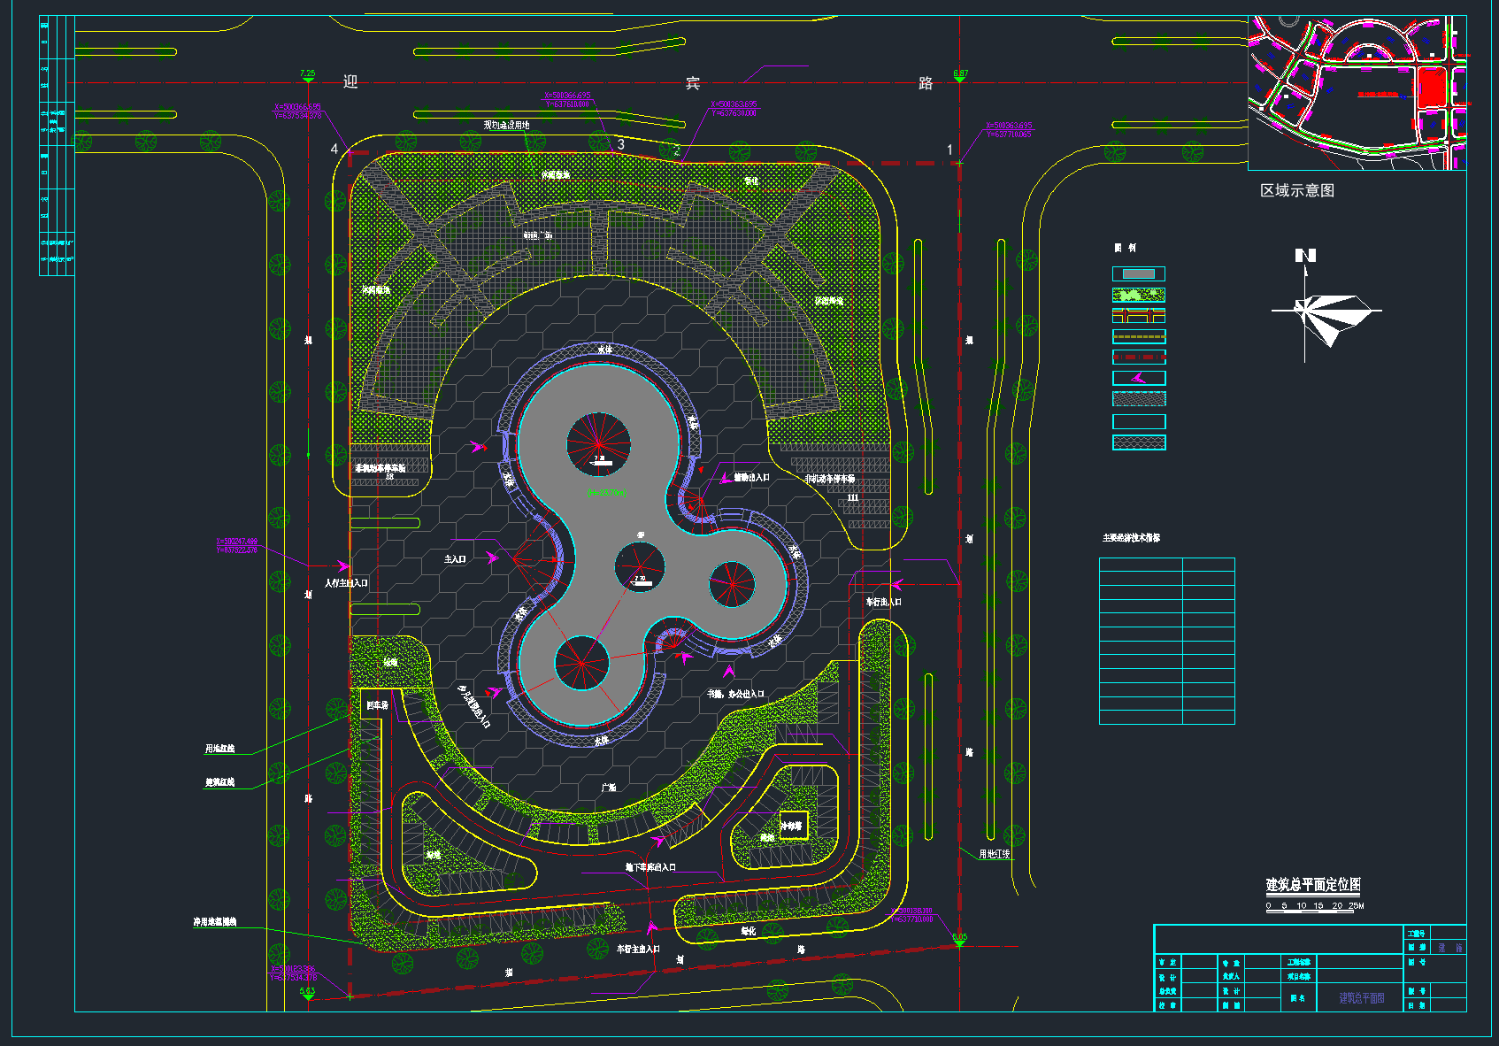Viewport: 1499px width, 1046px height.
Task: Click the red dash-dot line legend swatch
Action: point(1139,357)
